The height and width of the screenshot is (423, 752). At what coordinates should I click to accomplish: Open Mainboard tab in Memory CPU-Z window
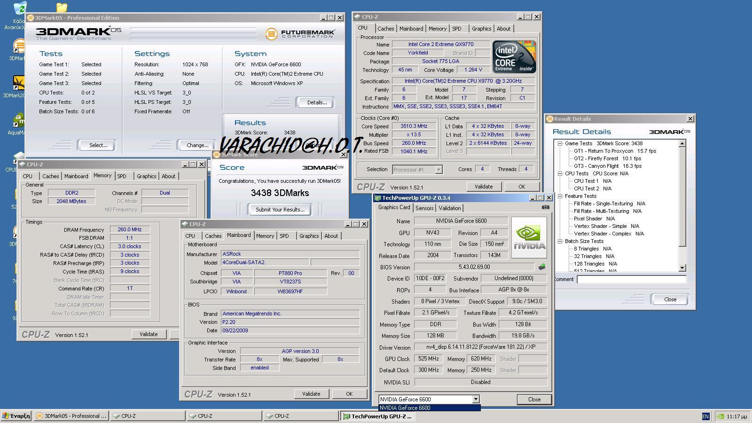76,176
